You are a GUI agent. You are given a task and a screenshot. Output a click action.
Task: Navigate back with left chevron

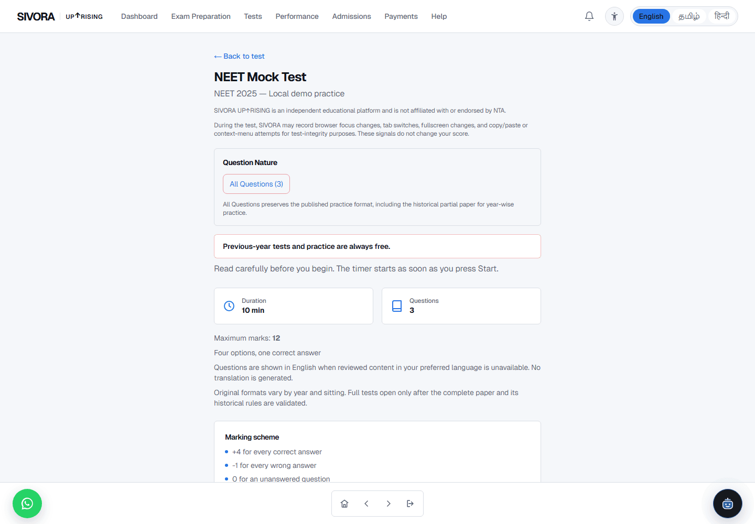point(366,504)
